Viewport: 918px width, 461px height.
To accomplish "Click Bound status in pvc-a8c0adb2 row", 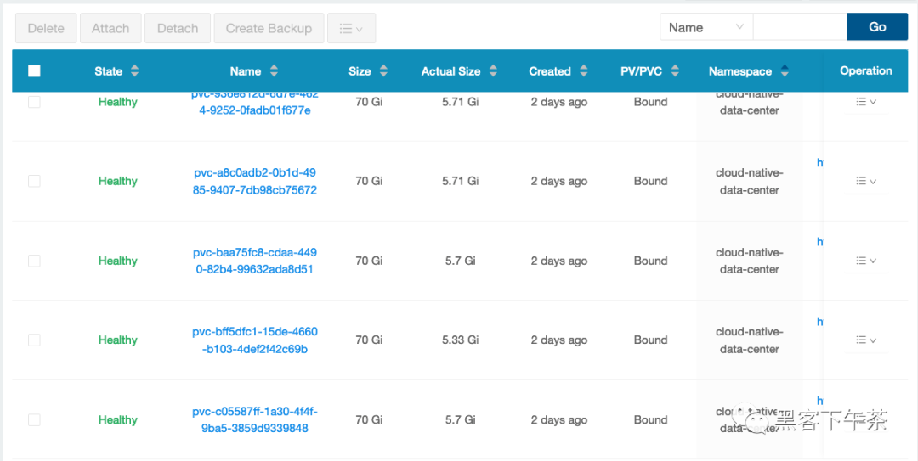I will [650, 182].
